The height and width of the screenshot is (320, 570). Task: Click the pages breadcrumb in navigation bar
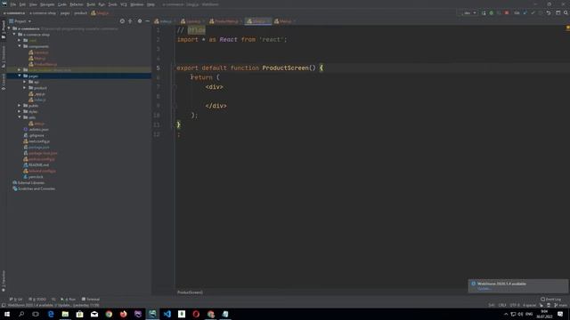tap(65, 13)
